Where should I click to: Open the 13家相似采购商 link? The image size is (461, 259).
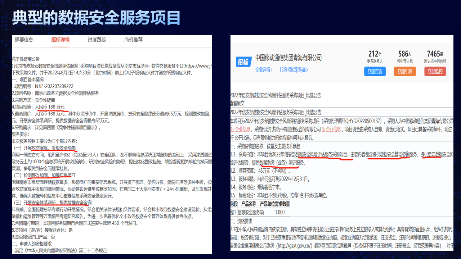pyautogui.click(x=294, y=70)
